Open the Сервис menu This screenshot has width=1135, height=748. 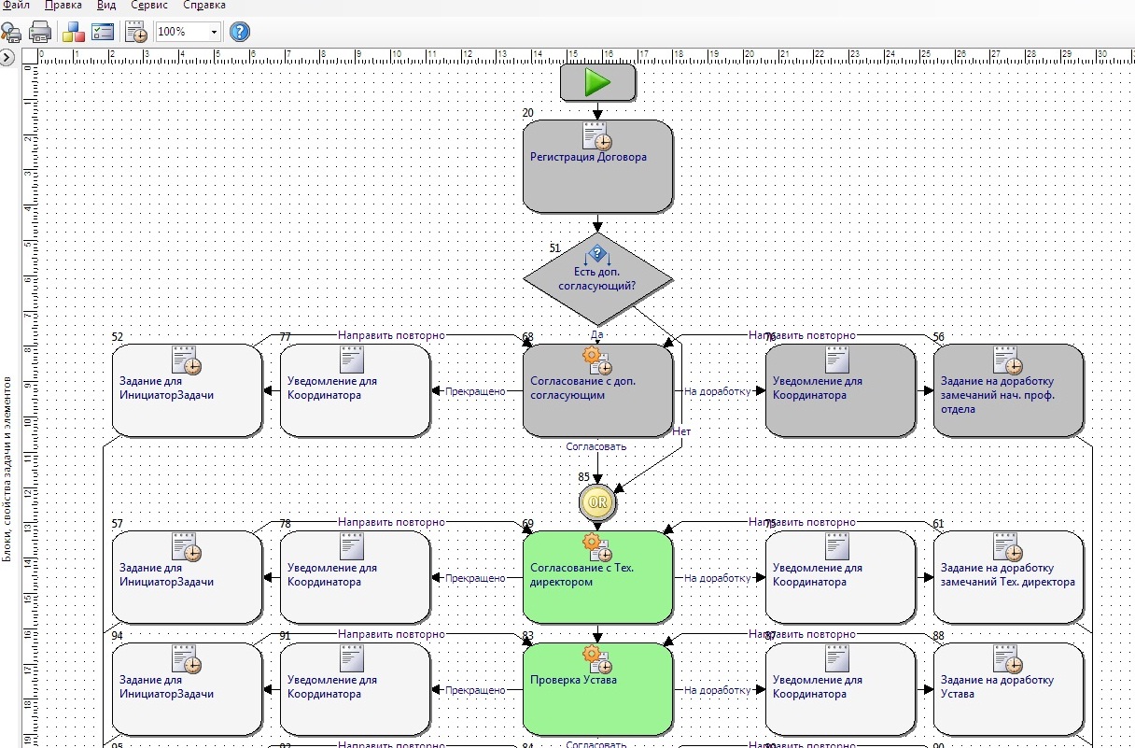click(x=149, y=6)
